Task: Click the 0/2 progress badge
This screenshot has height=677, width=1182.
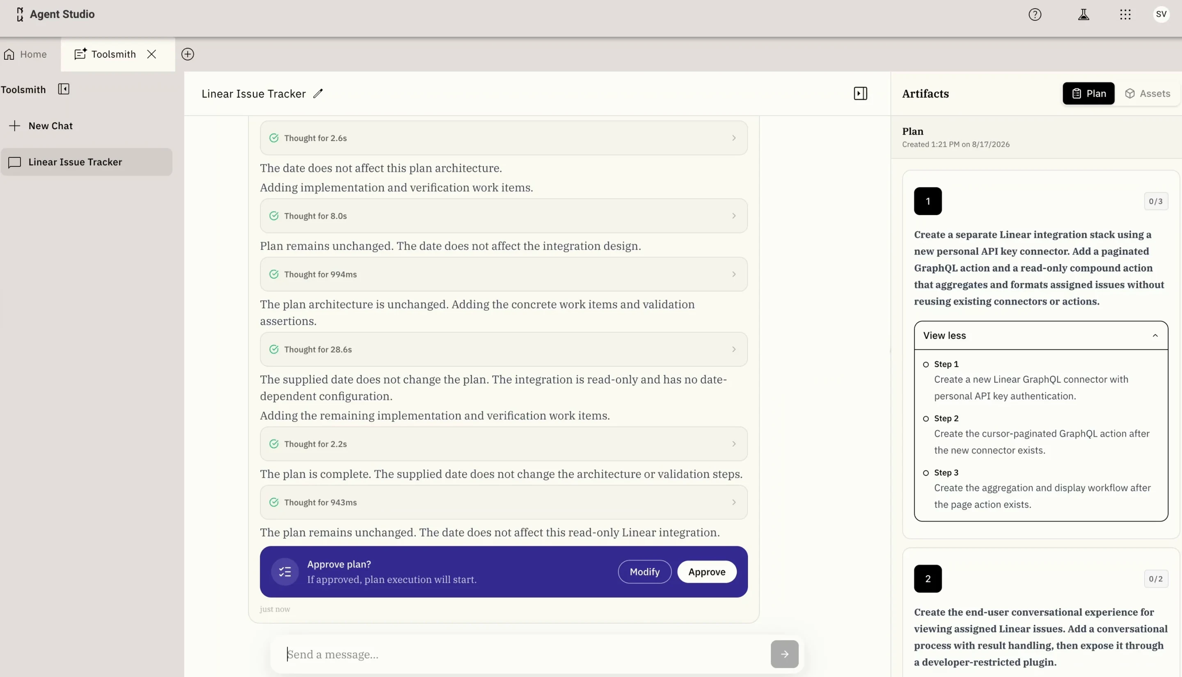Action: pos(1155,579)
